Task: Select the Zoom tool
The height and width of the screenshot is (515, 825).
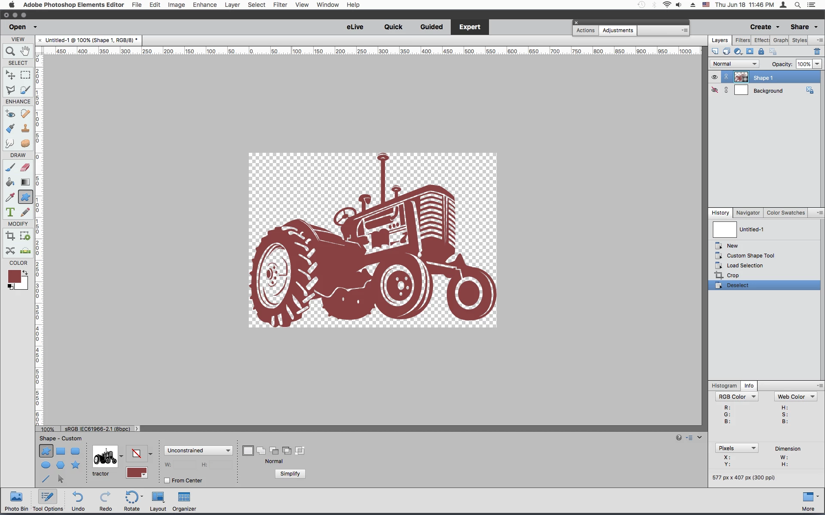Action: click(x=10, y=51)
